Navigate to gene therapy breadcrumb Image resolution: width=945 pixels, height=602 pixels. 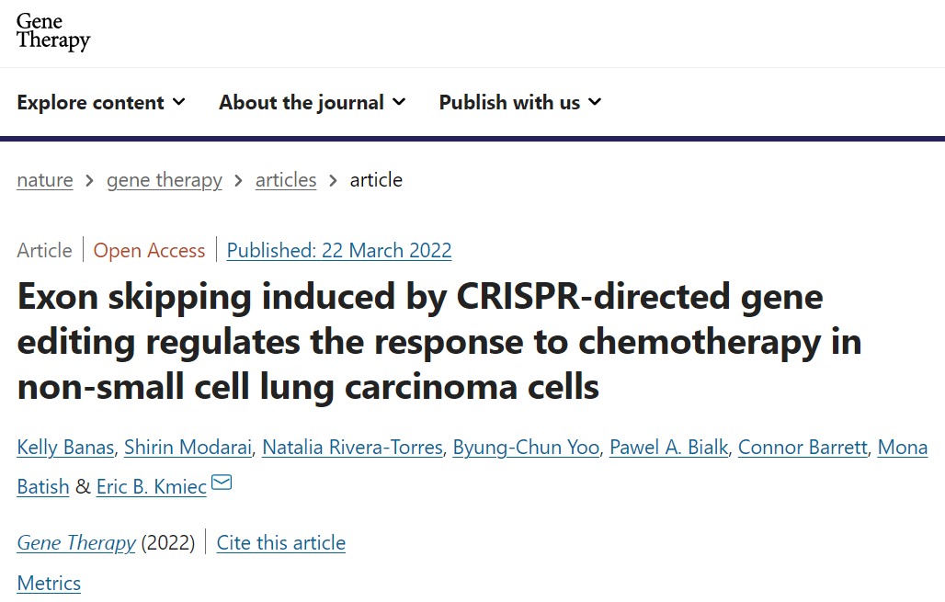pyautogui.click(x=165, y=180)
